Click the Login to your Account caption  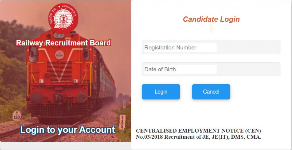click(68, 130)
